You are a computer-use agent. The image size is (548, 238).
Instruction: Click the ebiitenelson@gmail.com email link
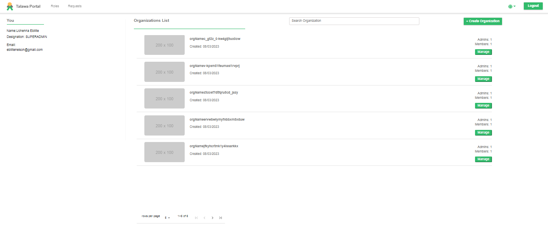(x=25, y=50)
